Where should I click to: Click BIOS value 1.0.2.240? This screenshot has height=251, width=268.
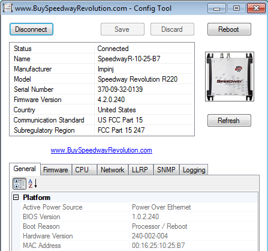[145, 217]
